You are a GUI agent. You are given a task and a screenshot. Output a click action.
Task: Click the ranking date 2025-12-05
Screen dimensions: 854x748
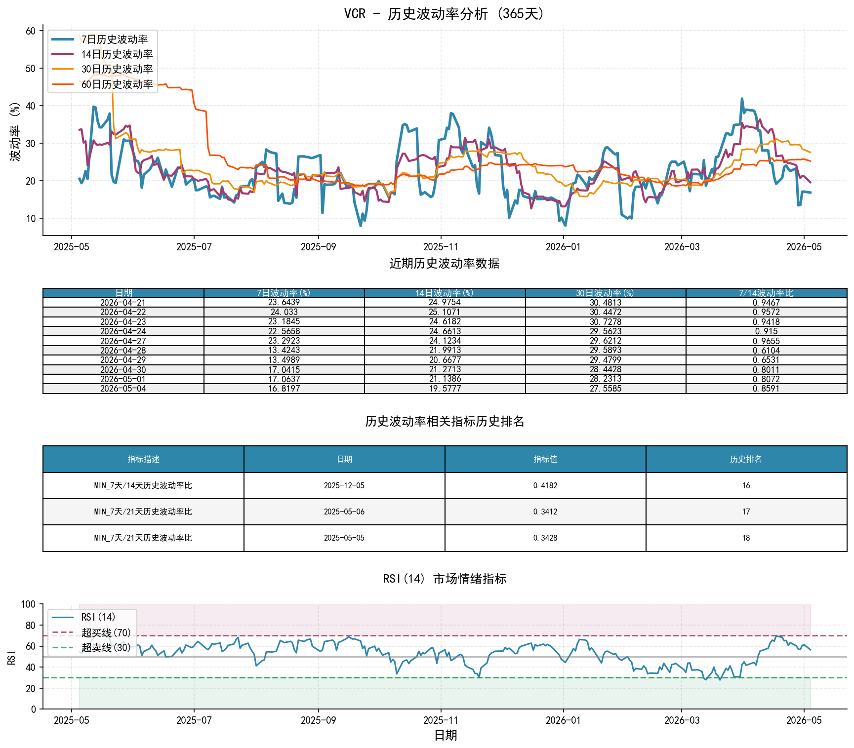tap(344, 485)
